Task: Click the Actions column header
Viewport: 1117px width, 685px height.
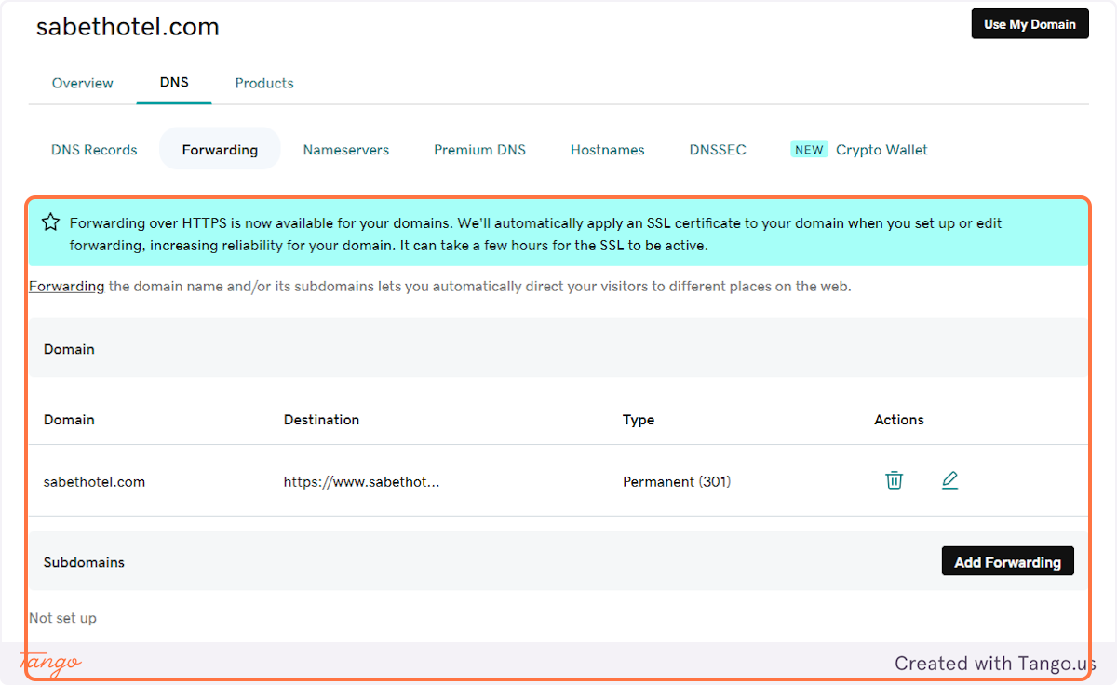Action: point(899,419)
